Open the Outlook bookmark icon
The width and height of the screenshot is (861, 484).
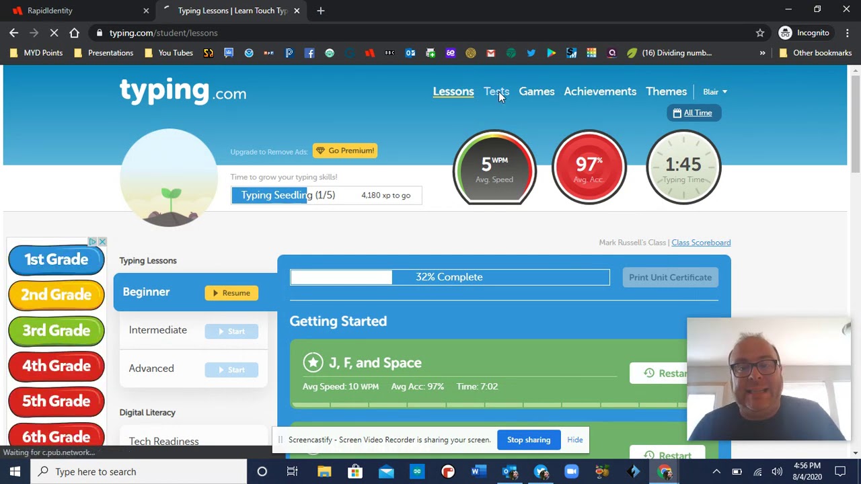point(410,53)
